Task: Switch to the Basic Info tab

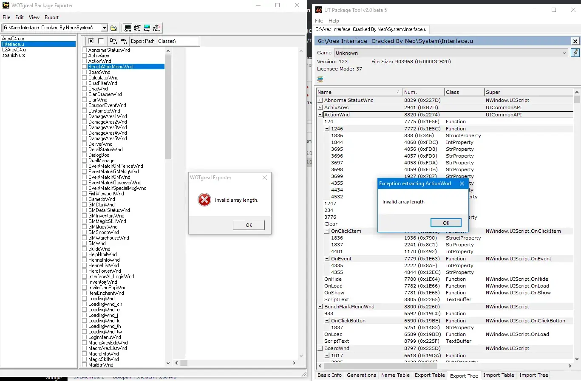Action: [x=329, y=375]
